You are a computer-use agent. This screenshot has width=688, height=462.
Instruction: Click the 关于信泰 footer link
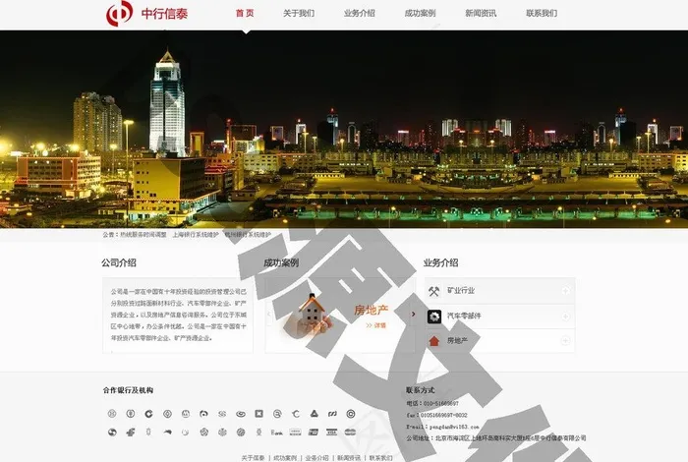[x=253, y=457]
